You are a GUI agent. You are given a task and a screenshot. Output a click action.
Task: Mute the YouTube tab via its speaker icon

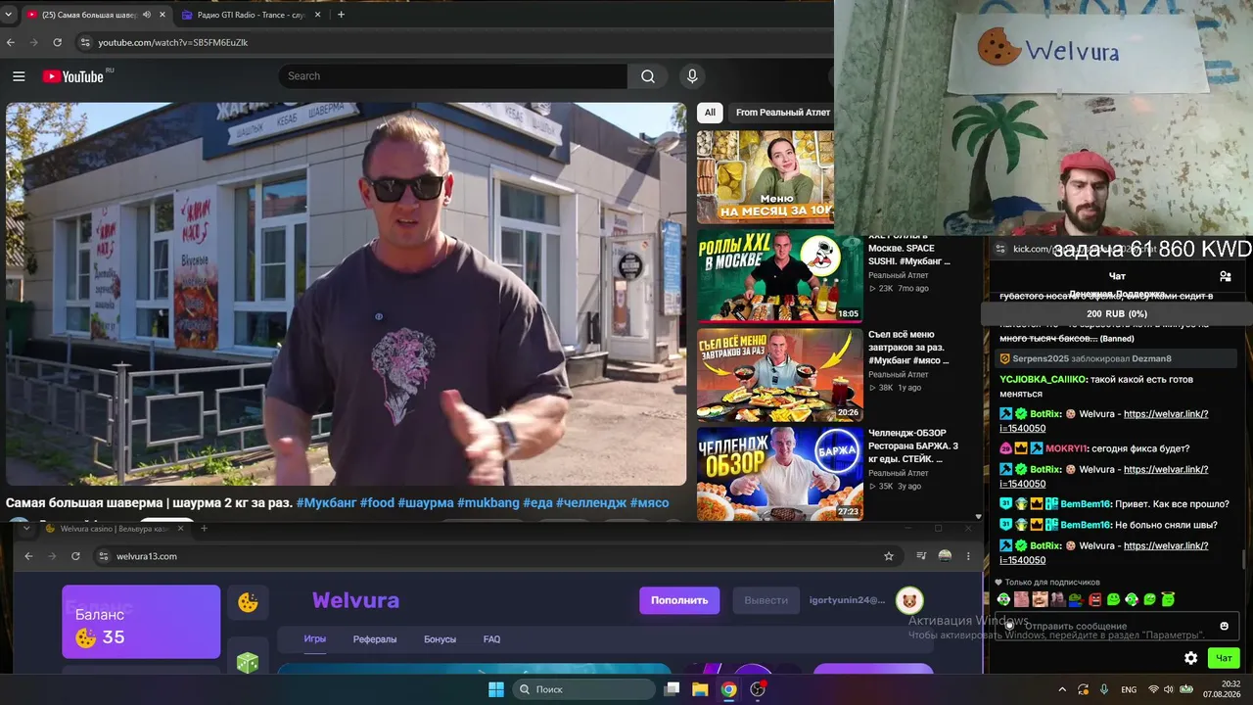tap(147, 15)
